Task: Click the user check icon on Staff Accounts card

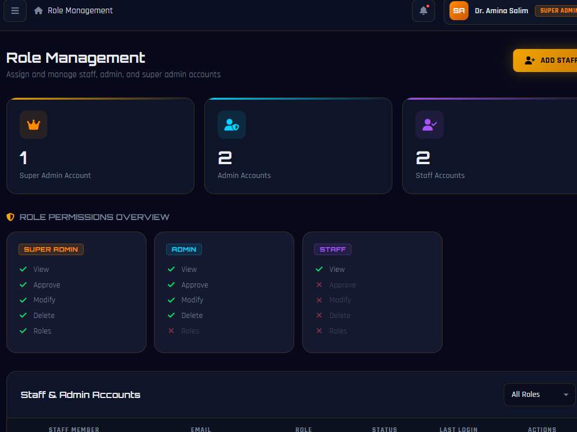Action: 429,125
